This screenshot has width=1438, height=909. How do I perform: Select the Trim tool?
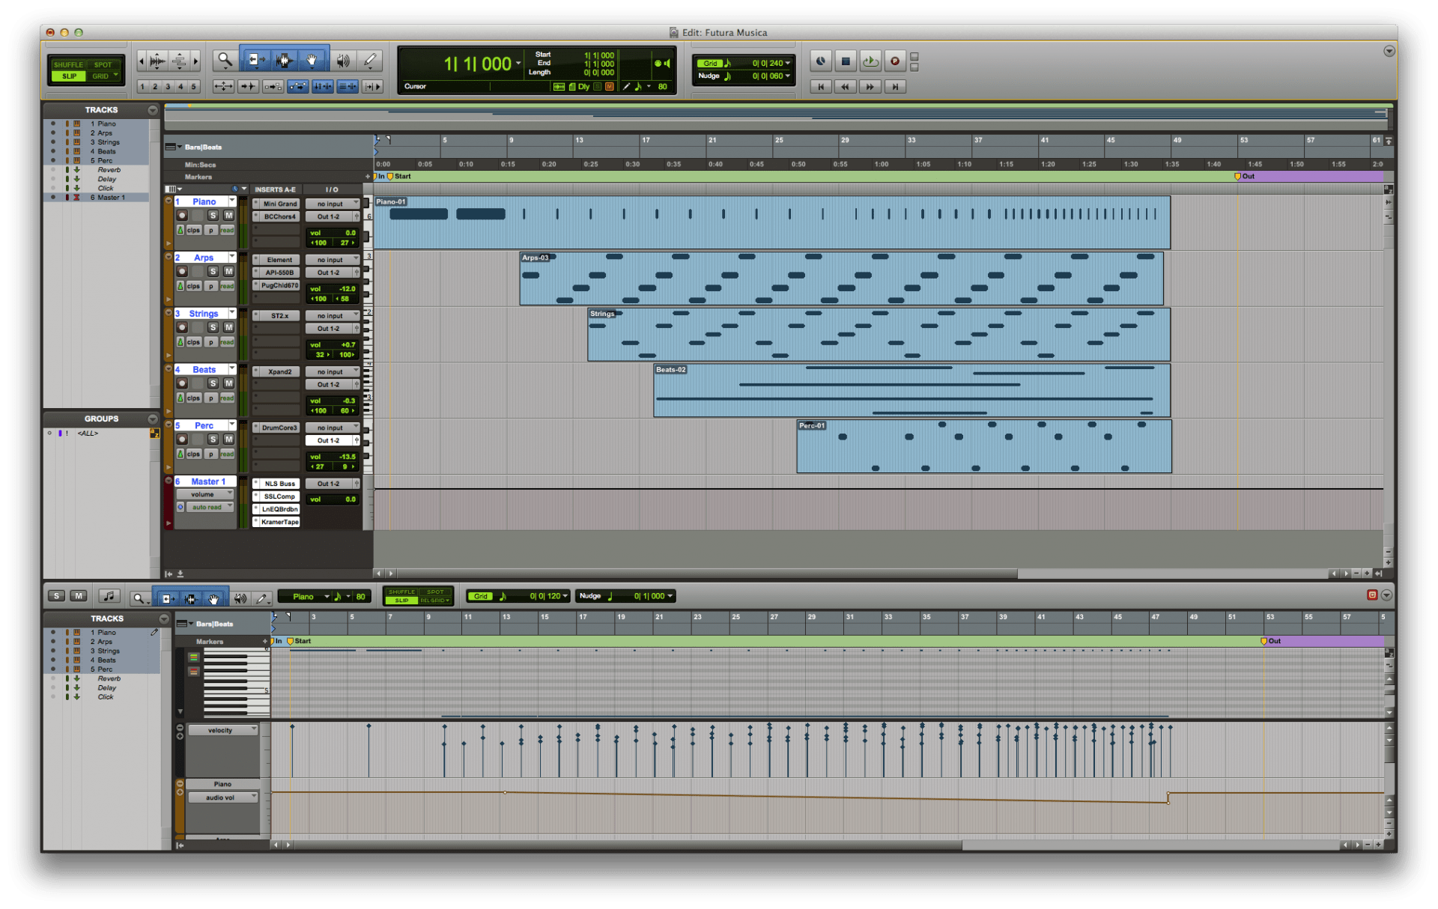pyautogui.click(x=256, y=60)
